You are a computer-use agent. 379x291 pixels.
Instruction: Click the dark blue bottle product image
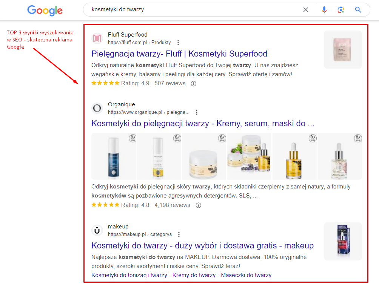[114, 156]
